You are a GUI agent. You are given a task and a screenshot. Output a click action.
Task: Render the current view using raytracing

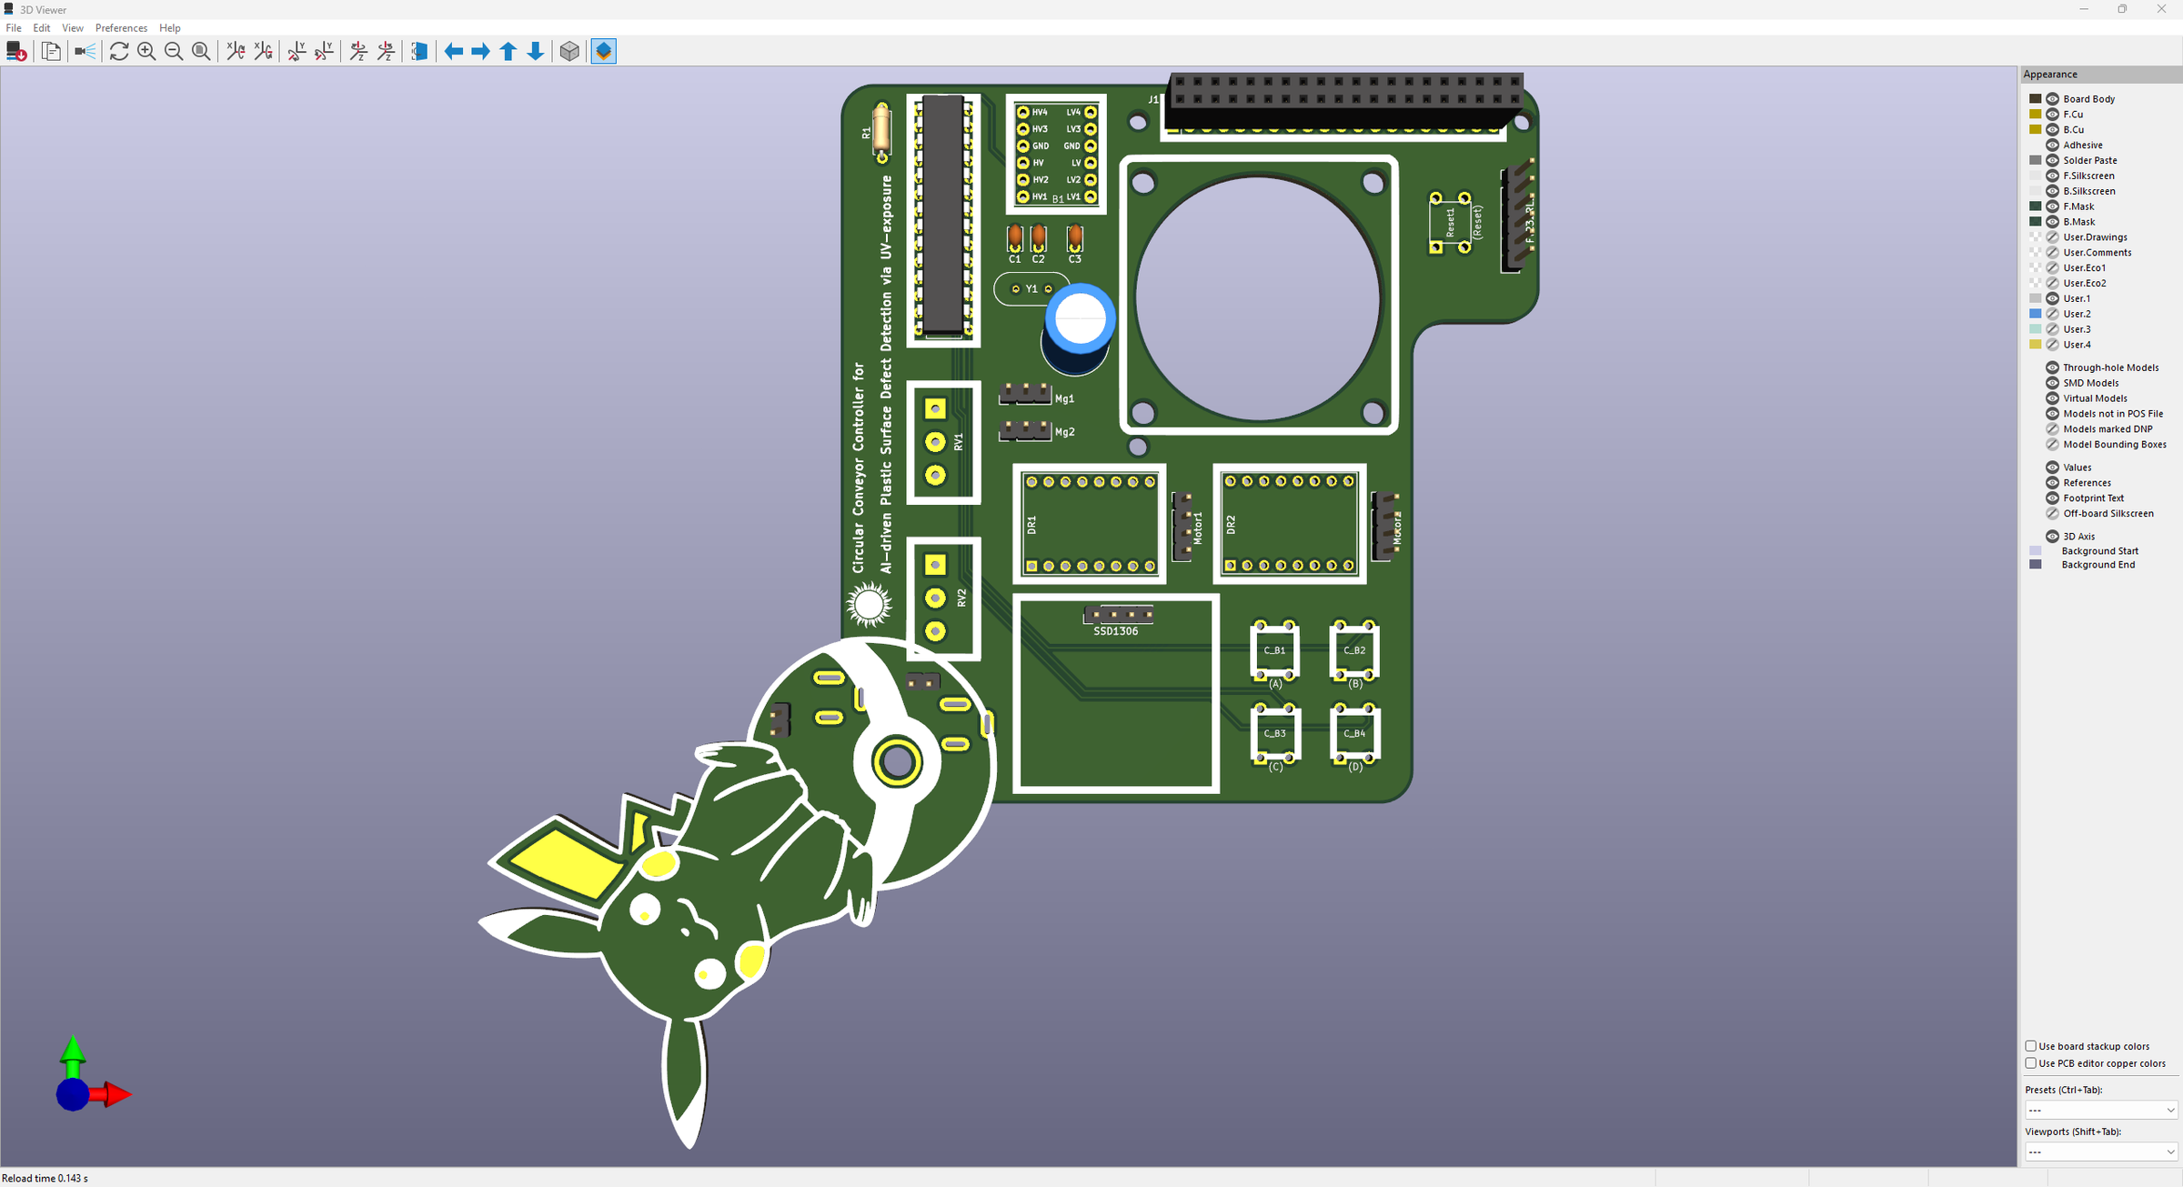point(85,52)
